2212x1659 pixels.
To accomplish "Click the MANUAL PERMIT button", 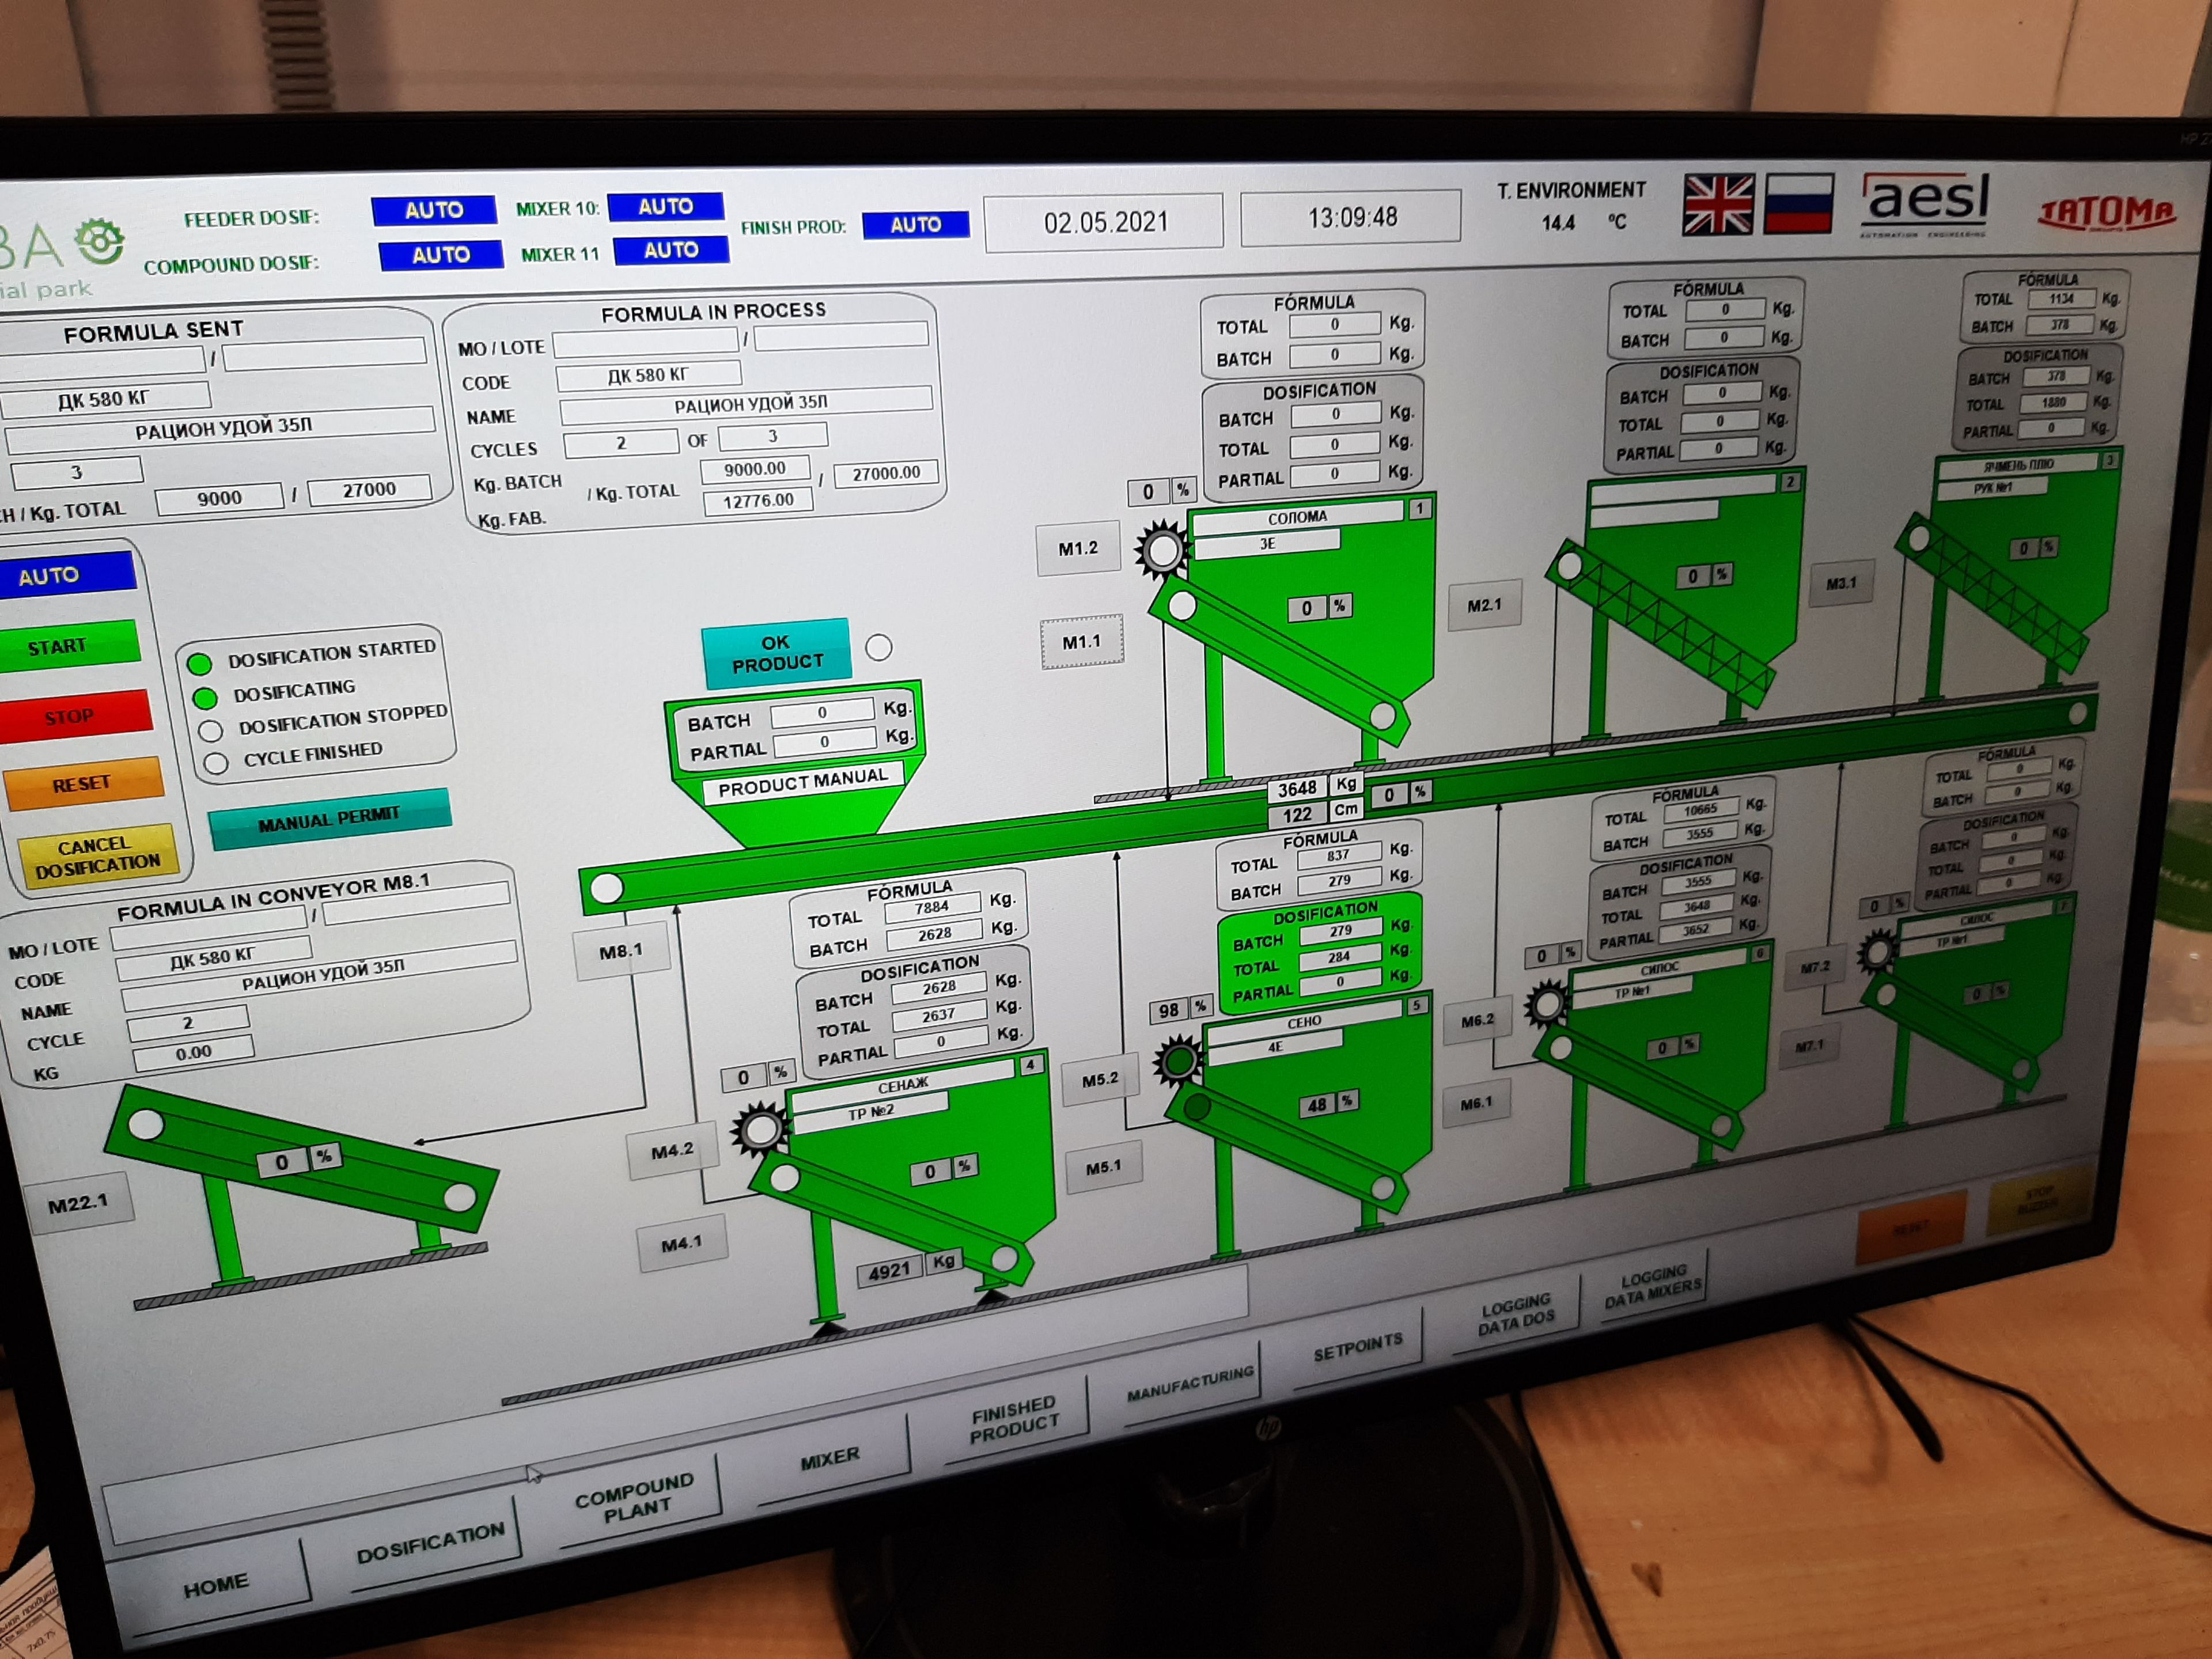I will (330, 819).
